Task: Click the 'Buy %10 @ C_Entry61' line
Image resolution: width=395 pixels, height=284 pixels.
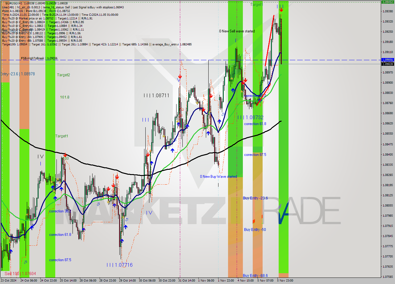Action: pos(42,26)
